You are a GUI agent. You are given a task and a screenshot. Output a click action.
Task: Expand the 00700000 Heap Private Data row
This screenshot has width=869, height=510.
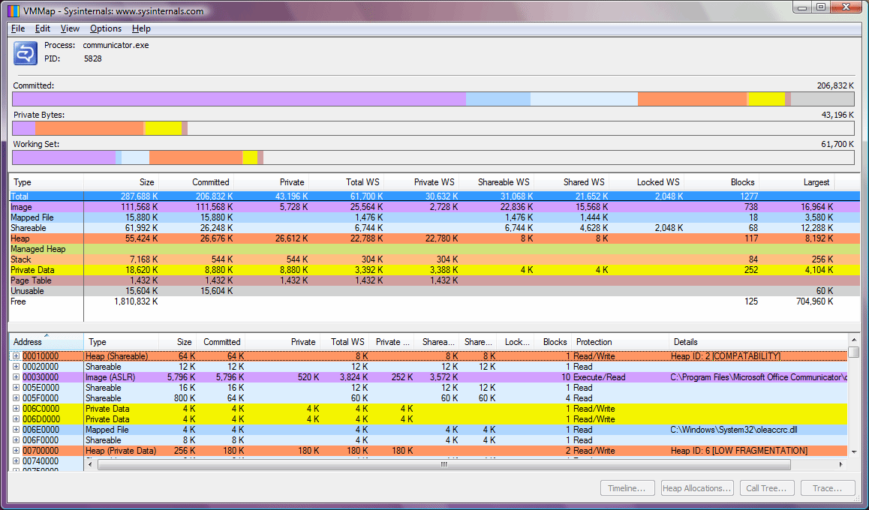pyautogui.click(x=17, y=451)
